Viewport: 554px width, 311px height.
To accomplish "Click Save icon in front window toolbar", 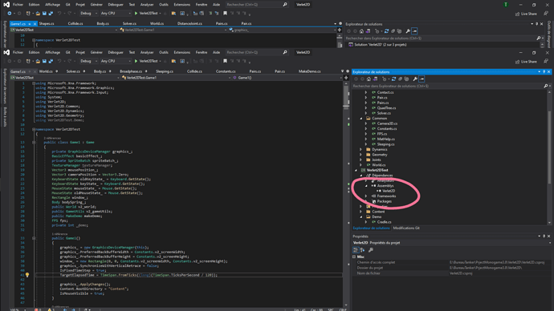I will (44, 61).
